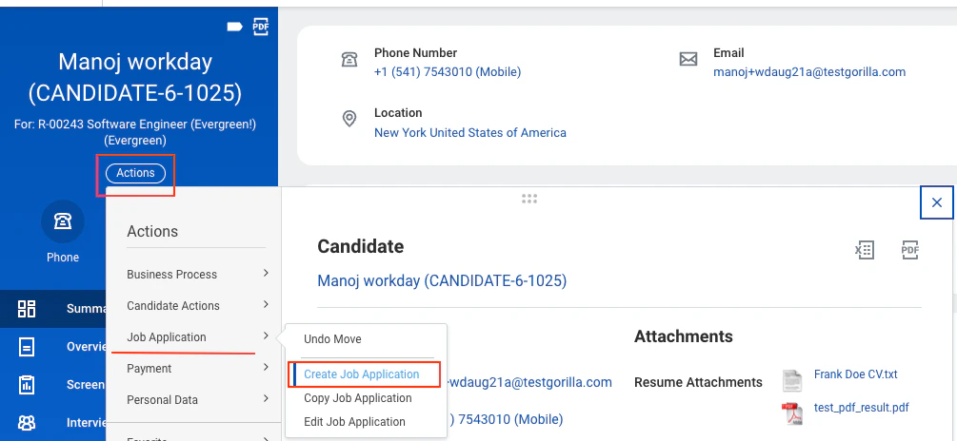Select Edit Job Application
The image size is (957, 441).
pos(354,421)
